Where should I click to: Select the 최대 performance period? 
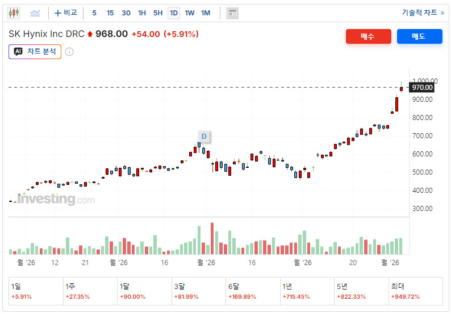pyautogui.click(x=416, y=291)
